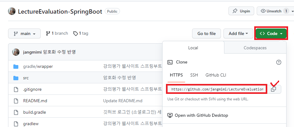This screenshot has height=127, width=294.
Task: Switch to the Local tab
Action: pyautogui.click(x=193, y=48)
